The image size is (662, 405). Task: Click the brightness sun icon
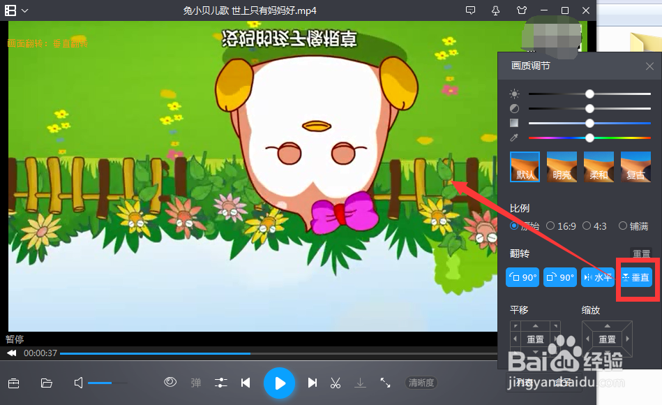point(514,94)
